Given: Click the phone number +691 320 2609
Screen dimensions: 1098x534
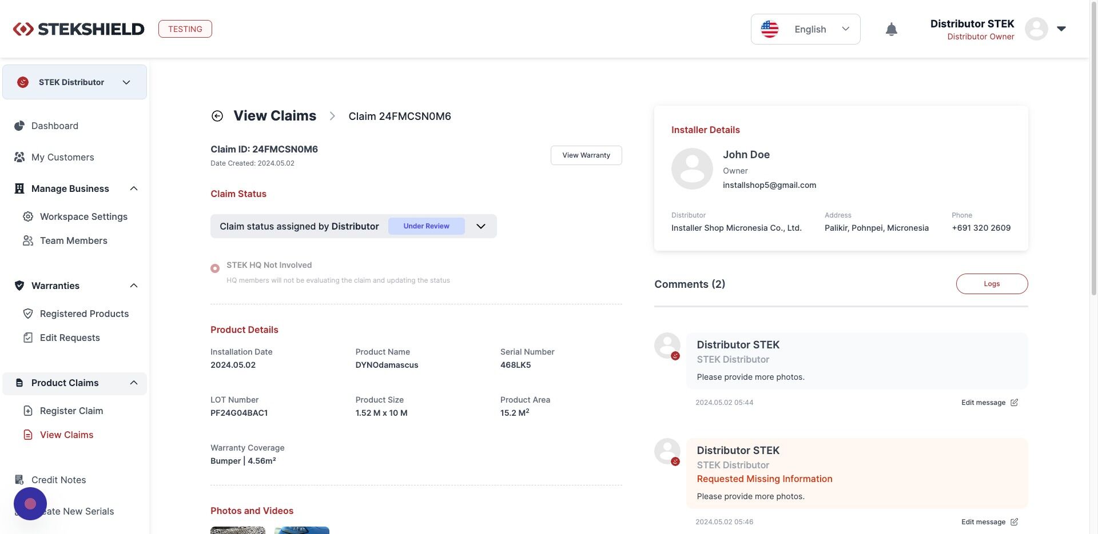Looking at the screenshot, I should coord(981,228).
